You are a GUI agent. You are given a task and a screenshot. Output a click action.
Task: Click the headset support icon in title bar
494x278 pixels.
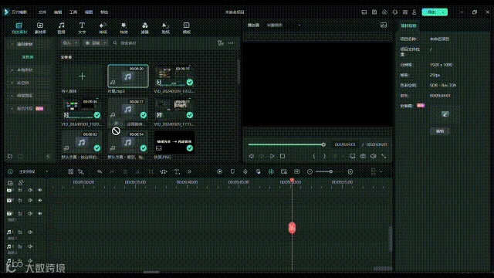tap(395, 12)
